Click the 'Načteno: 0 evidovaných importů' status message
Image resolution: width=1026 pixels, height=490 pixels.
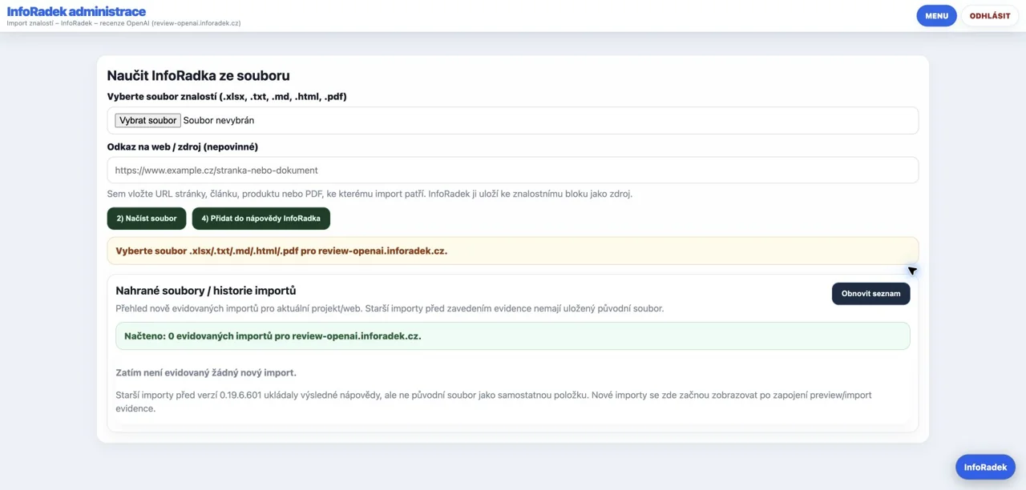(513, 336)
